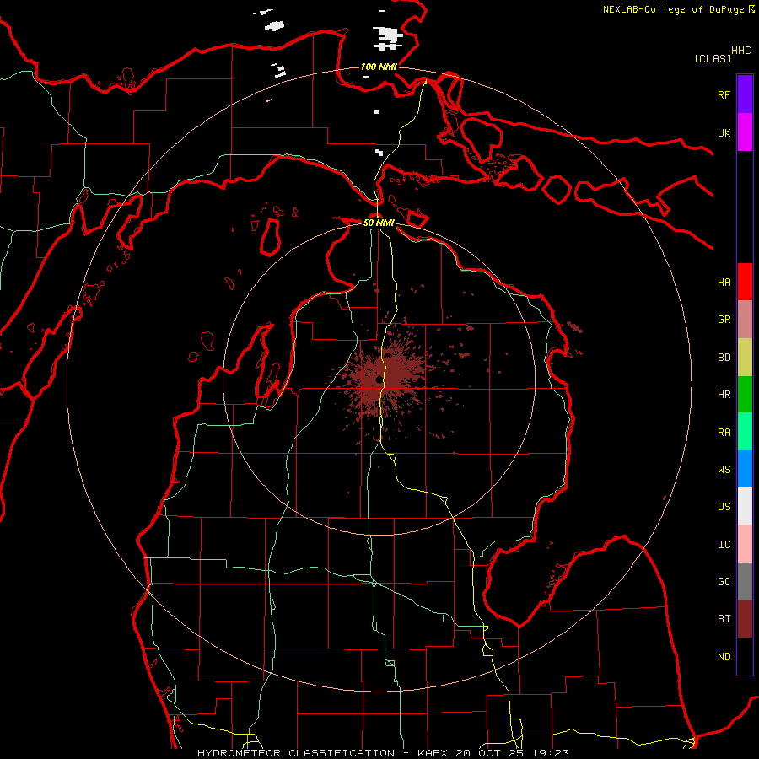Click the 'RF' legend label
759x759 pixels.
click(724, 94)
